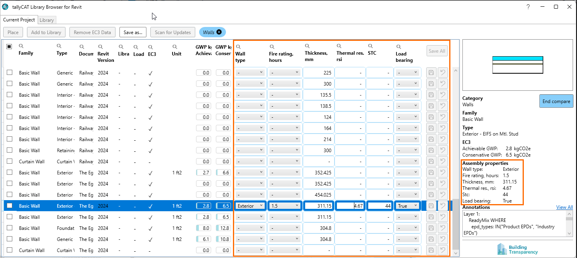Tick the checkbox of the highlighted blue row
Viewport: 577px width, 258px height.
(10, 206)
